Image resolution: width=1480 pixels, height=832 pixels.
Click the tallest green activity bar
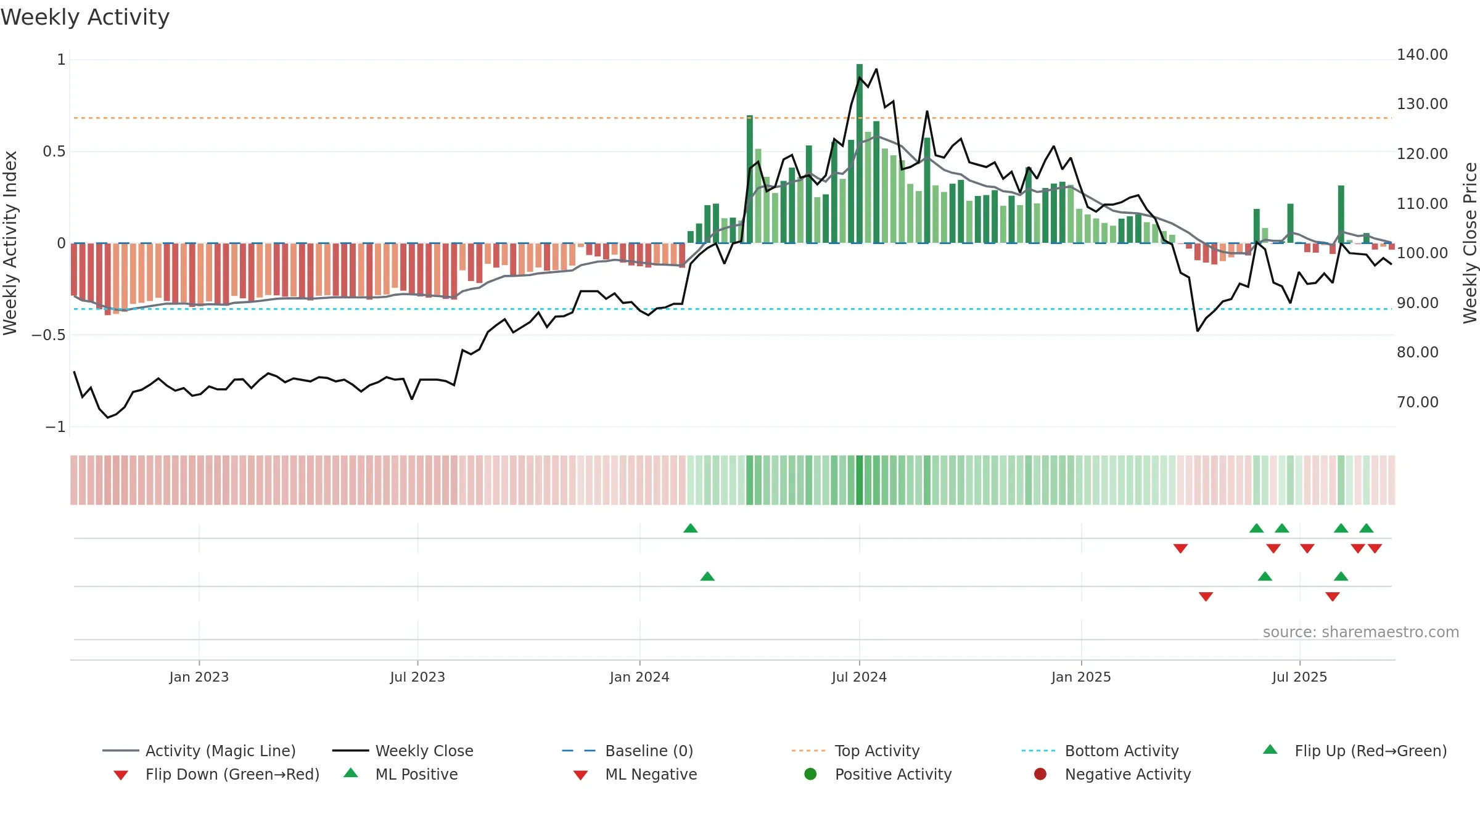pyautogui.click(x=860, y=153)
